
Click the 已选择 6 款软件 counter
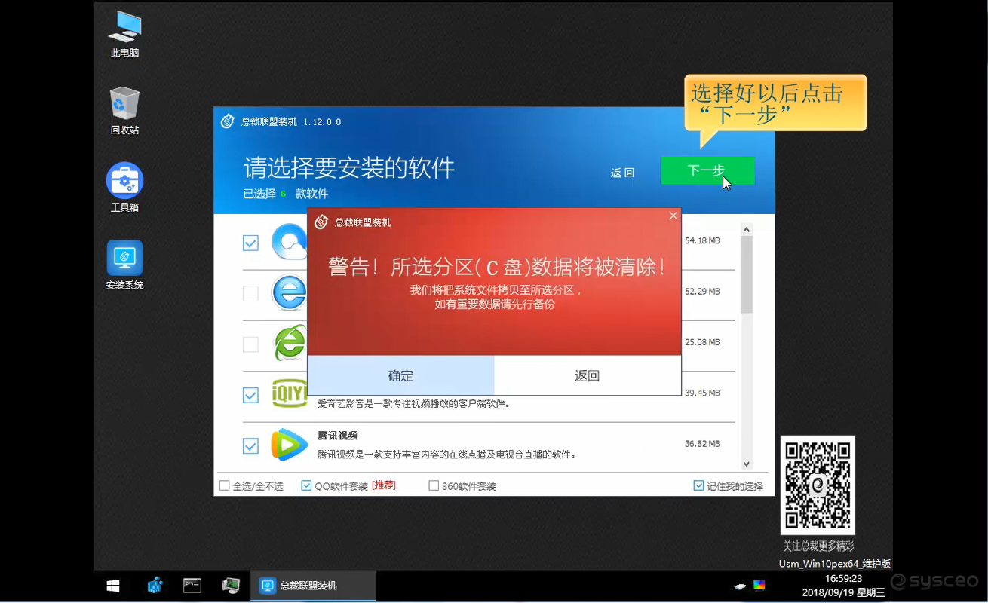coord(286,194)
